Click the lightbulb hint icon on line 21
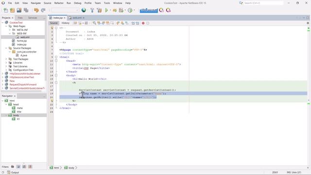Screen dimensions: 311x175 point(52,101)
